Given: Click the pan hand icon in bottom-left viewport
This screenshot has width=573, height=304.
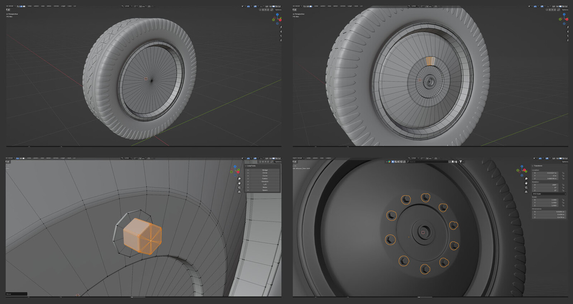Looking at the screenshot, I should click(239, 183).
